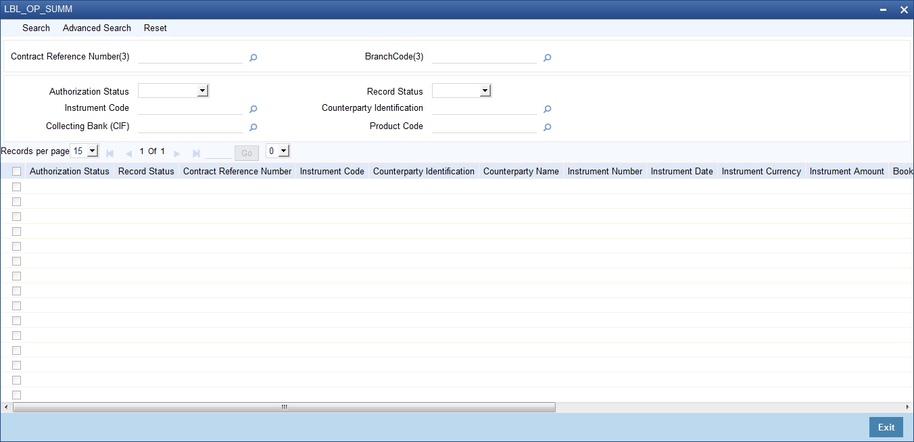The image size is (914, 442).
Task: Tick the second row checkbox in results
Action: coord(17,201)
